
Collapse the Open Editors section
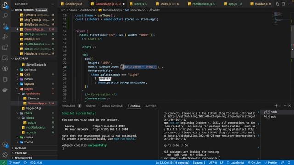click(13, 10)
